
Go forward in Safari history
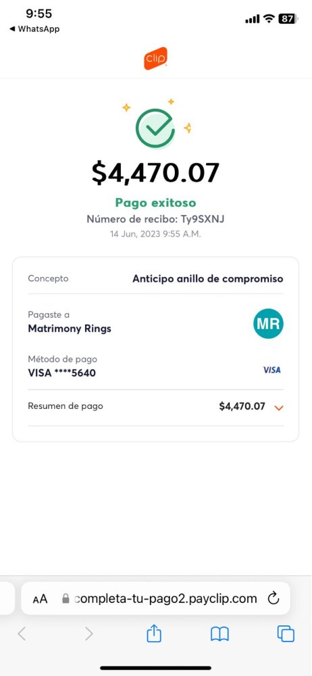[88, 634]
